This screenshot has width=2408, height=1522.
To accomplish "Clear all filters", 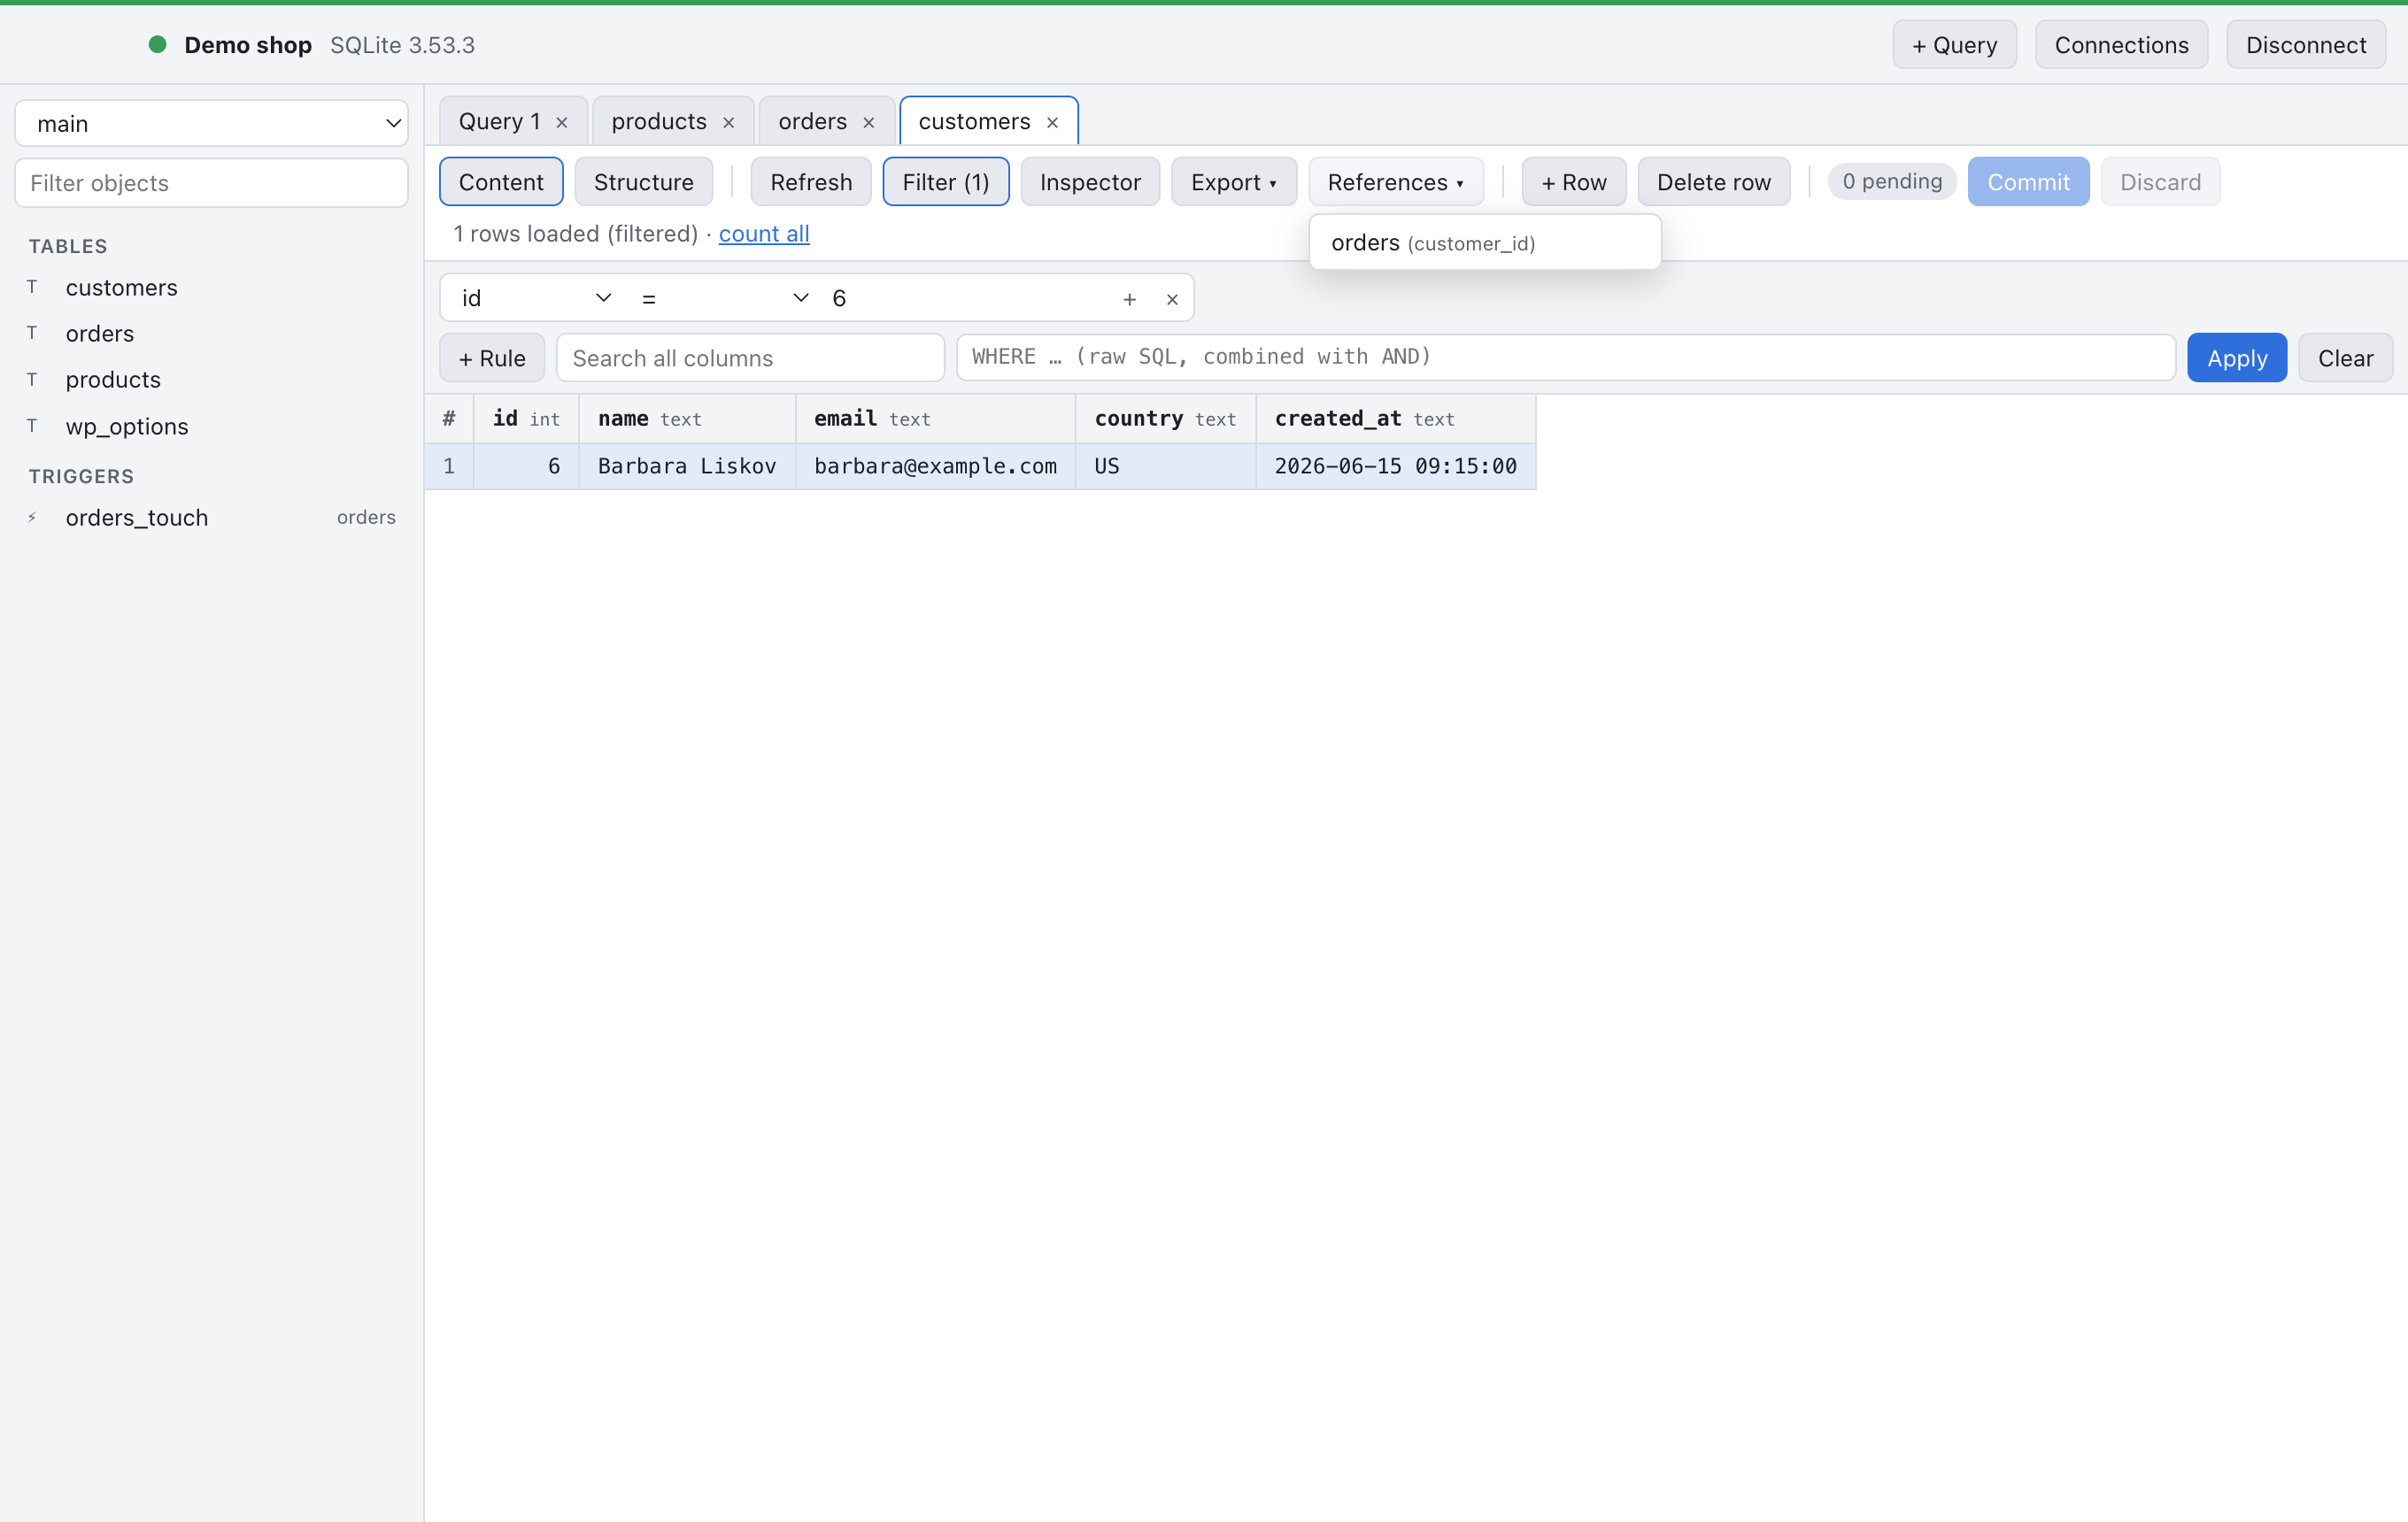I will (x=2345, y=357).
